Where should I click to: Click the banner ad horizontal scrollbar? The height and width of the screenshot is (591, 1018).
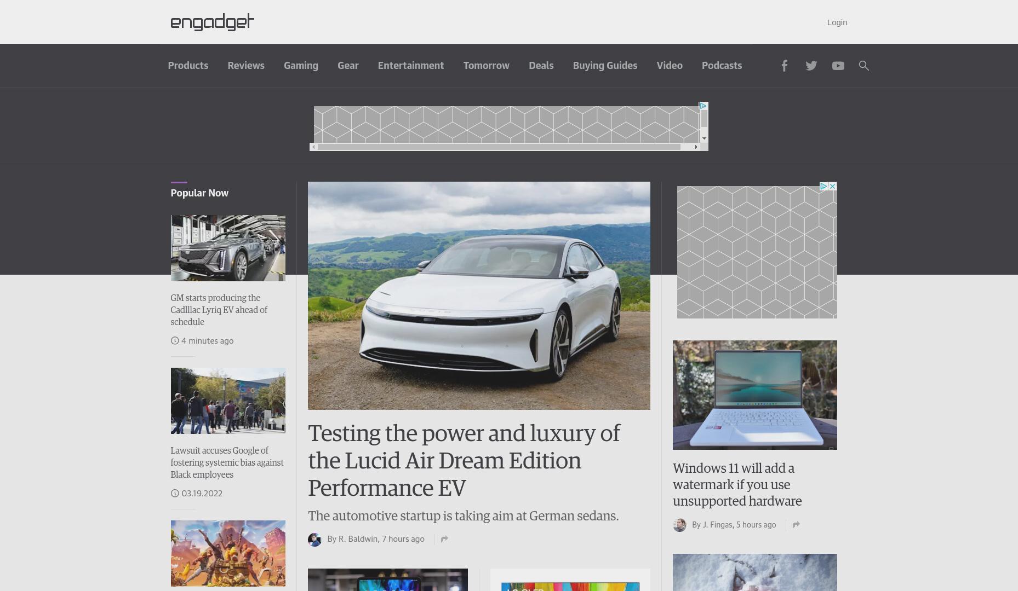[499, 147]
